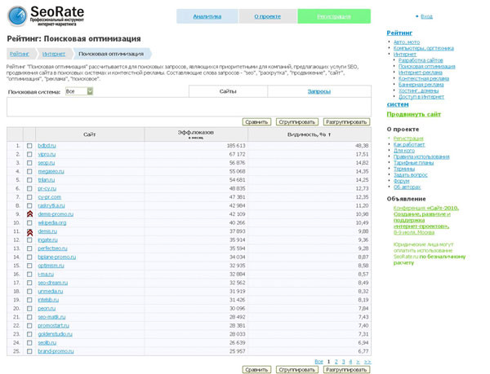490x374 pixels.
Task: Enable the pr-cy.ru checkbox
Action: click(29, 188)
